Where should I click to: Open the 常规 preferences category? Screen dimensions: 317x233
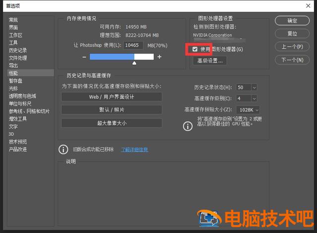[x=13, y=20]
